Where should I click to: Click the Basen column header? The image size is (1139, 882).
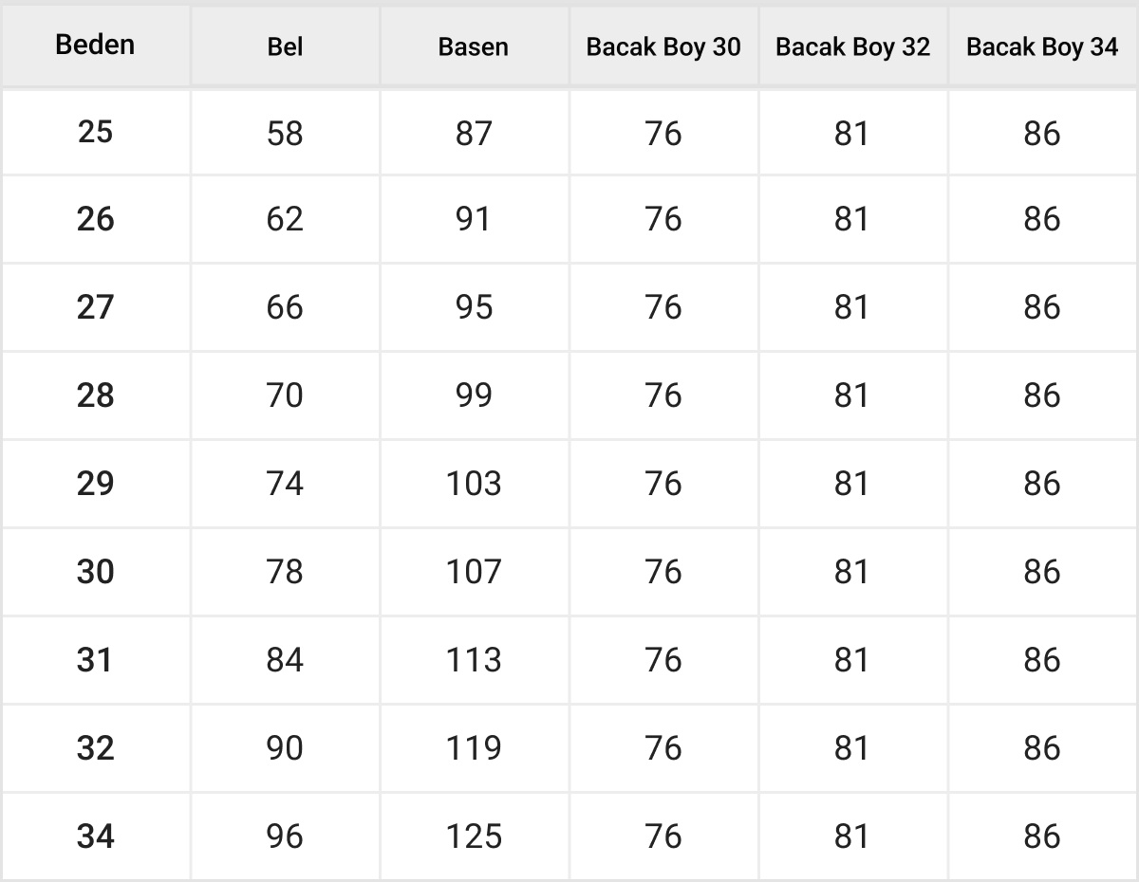click(474, 46)
